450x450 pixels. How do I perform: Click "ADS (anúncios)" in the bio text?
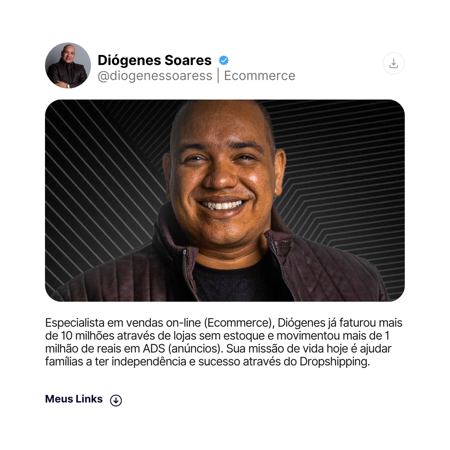click(183, 349)
